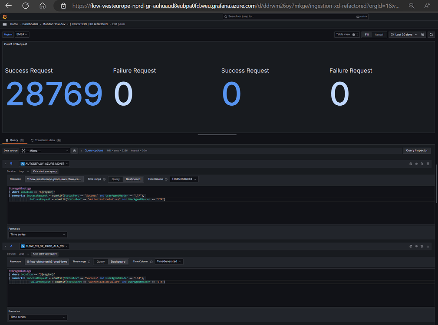
Task: Toggle the Table view switch
Action: pos(354,34)
